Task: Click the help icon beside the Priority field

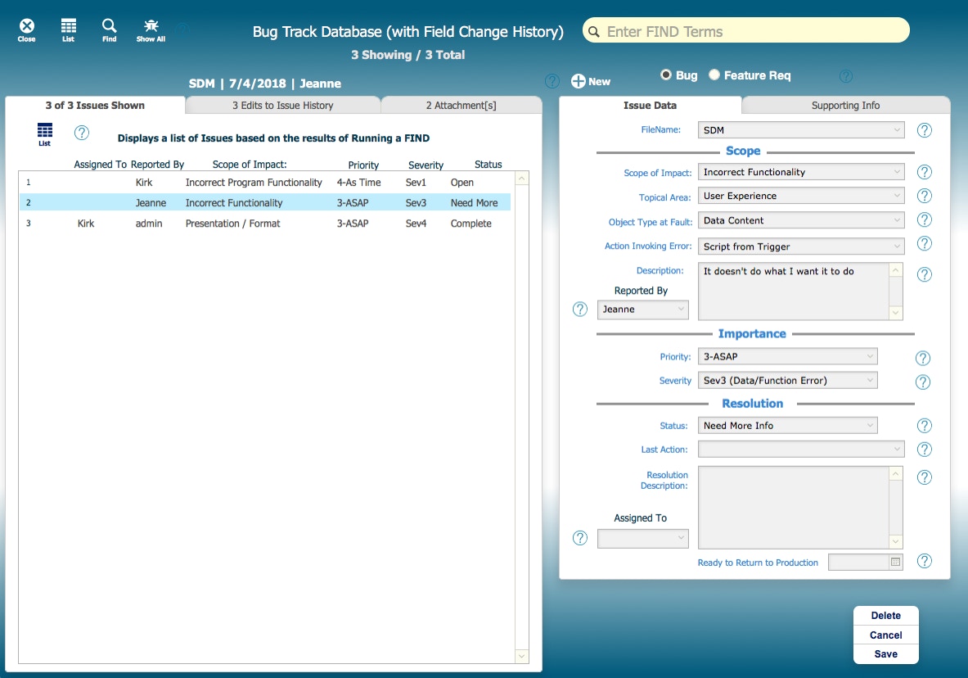Action: tap(923, 358)
